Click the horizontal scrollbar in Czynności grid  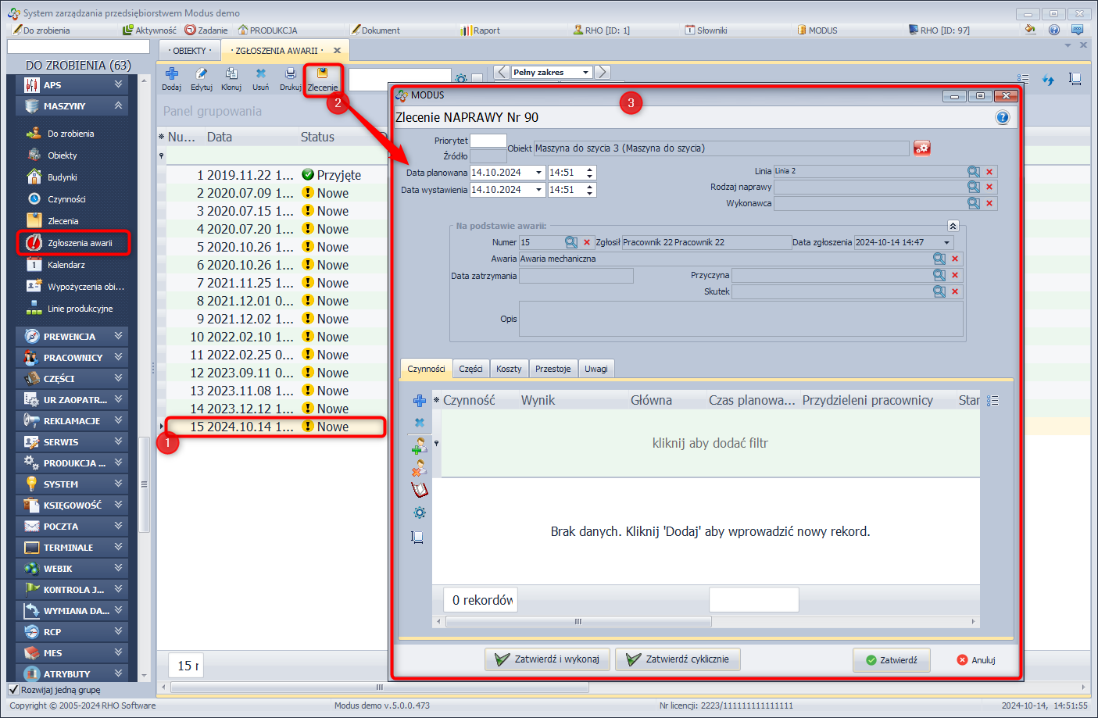pyautogui.click(x=578, y=622)
